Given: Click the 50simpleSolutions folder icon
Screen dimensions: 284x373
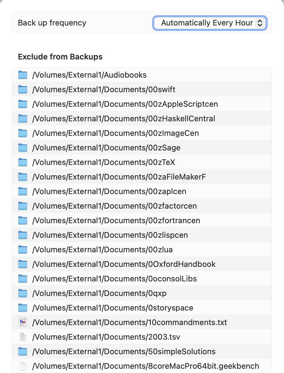Looking at the screenshot, I should (x=23, y=351).
